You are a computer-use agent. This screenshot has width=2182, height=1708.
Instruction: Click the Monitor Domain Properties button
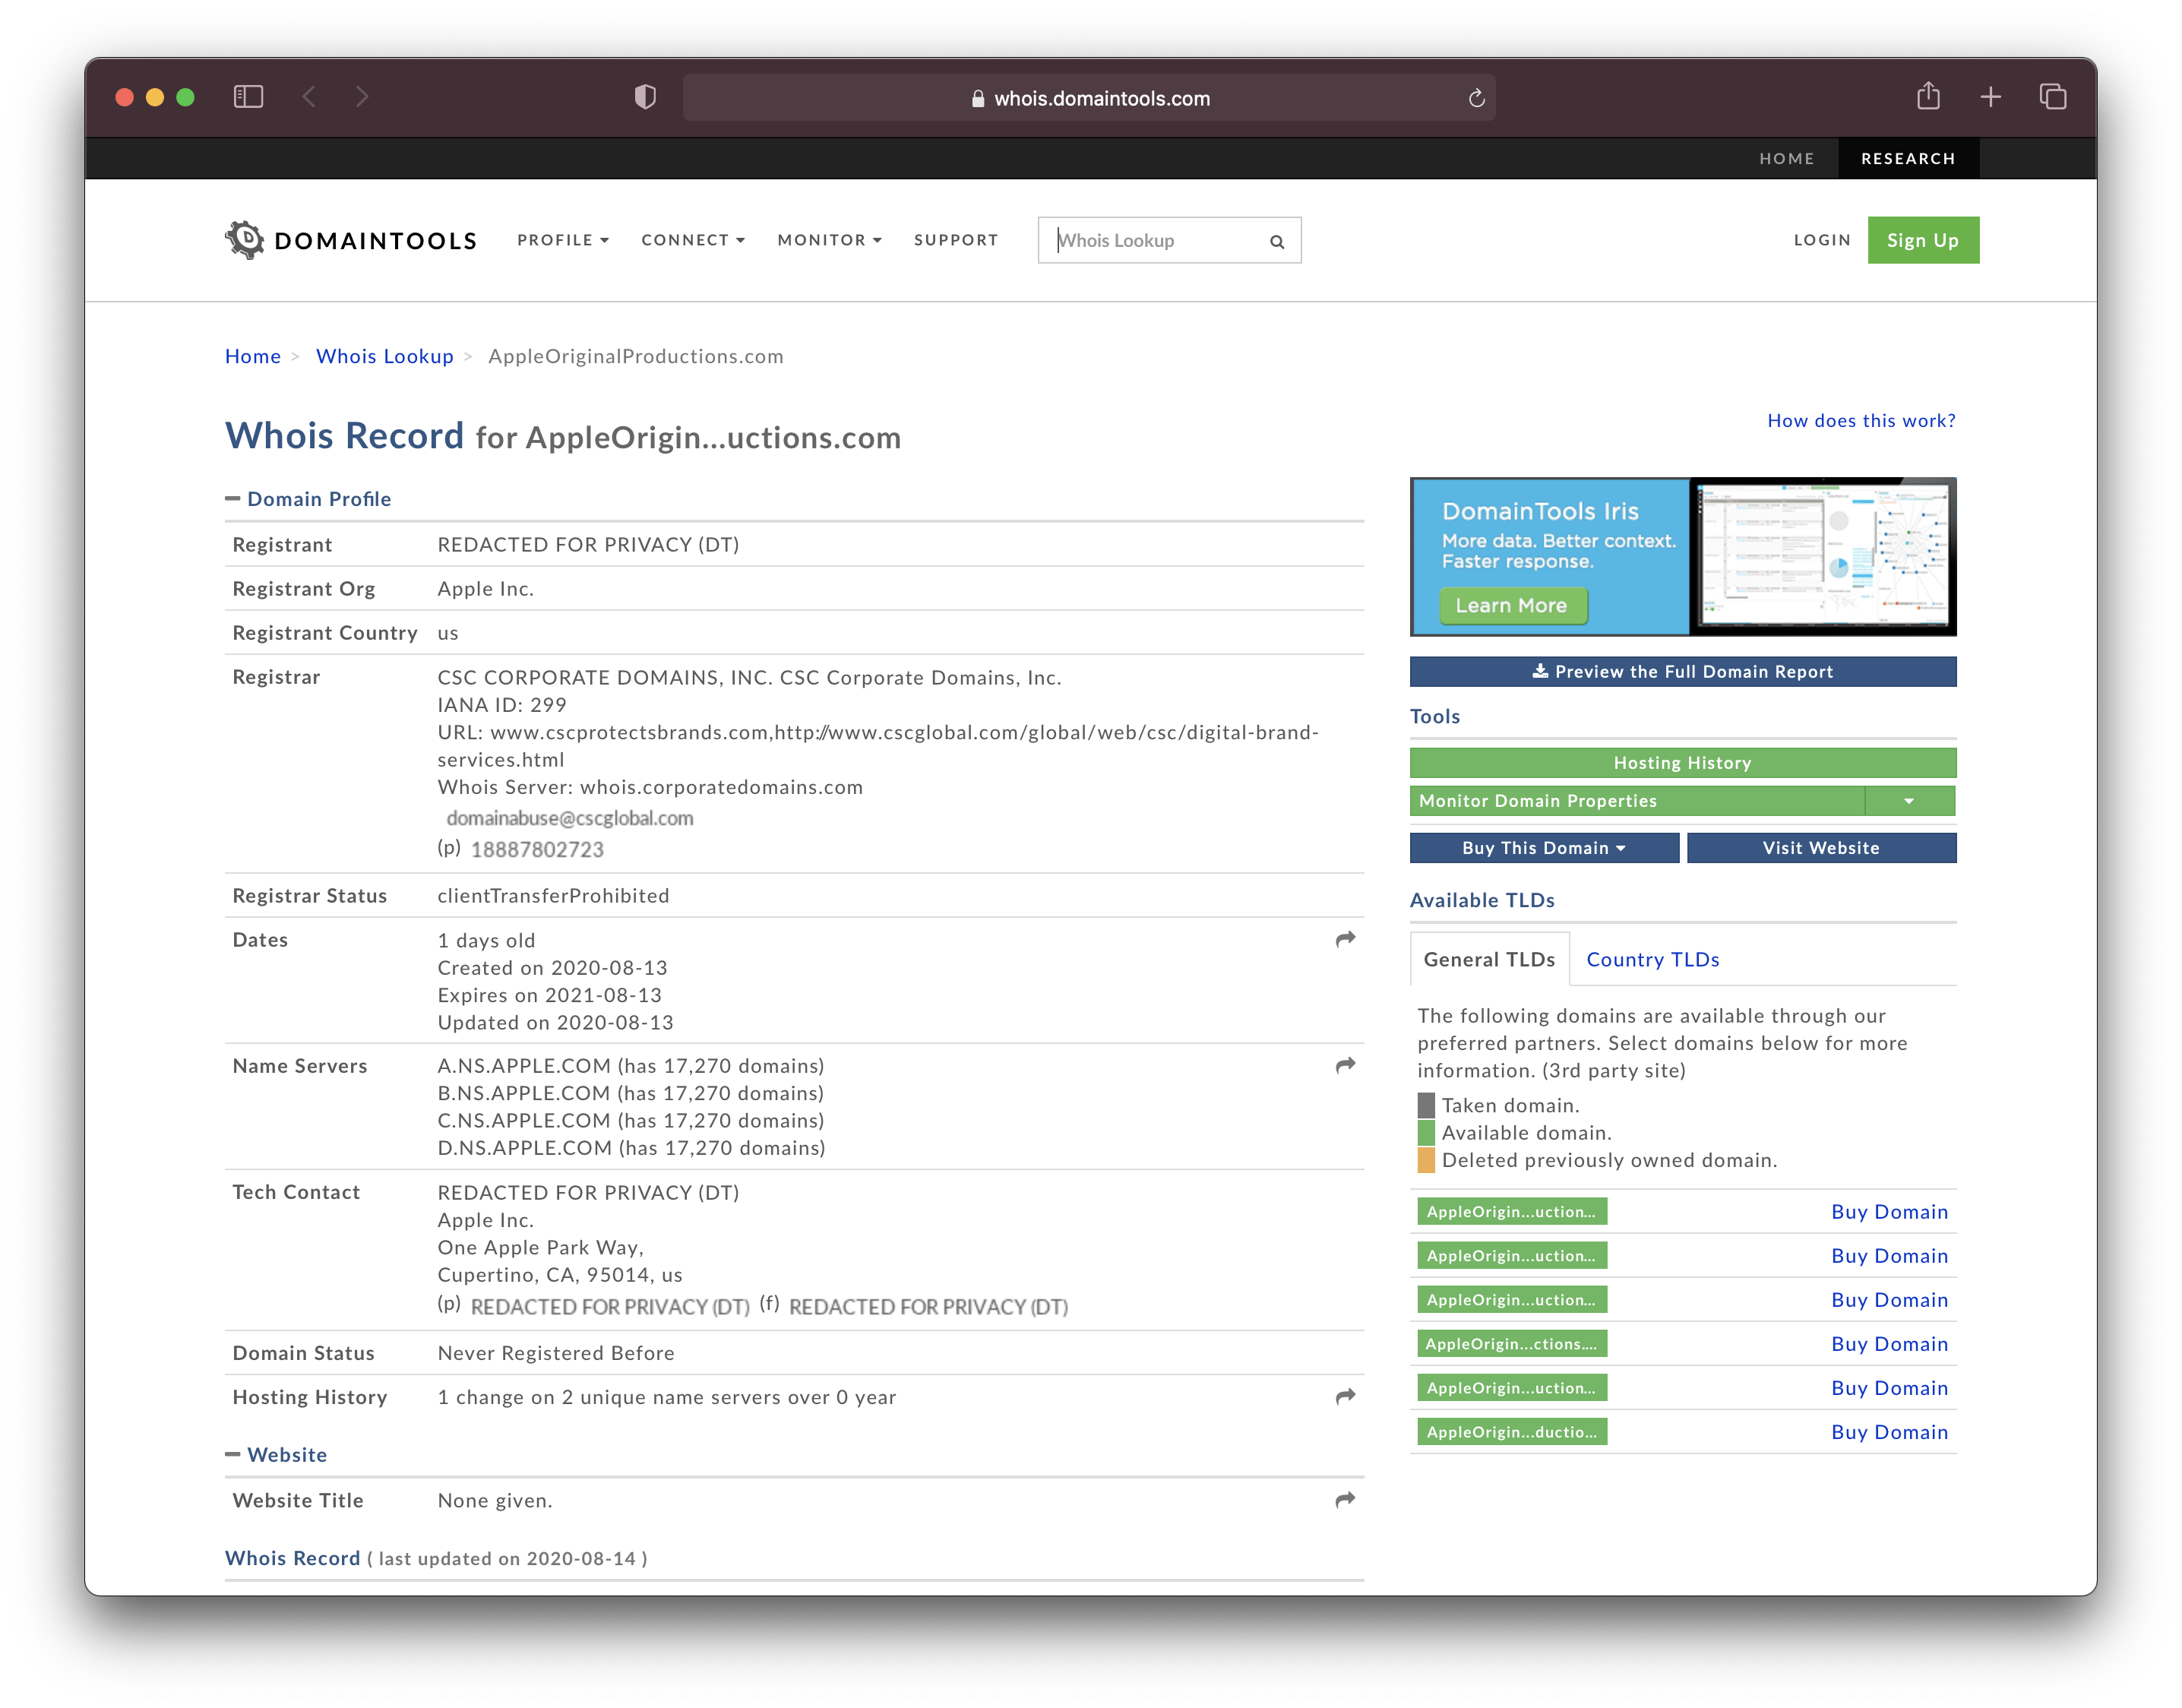pos(1637,801)
